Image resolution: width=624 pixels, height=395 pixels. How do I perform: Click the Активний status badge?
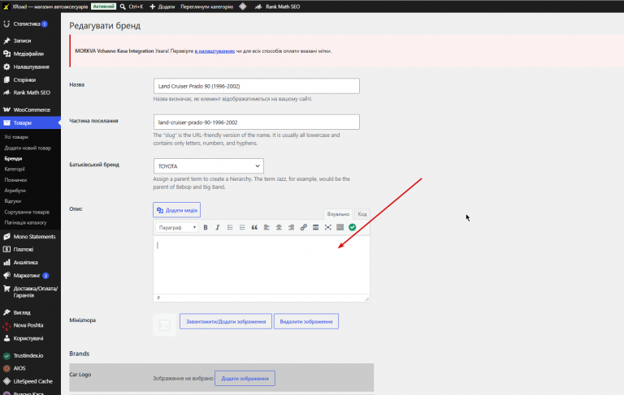pos(103,6)
